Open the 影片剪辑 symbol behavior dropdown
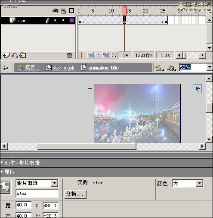The width and height of the screenshot is (213, 218). [55, 183]
